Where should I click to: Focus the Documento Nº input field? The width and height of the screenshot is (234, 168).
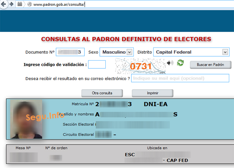pyautogui.click(x=70, y=52)
